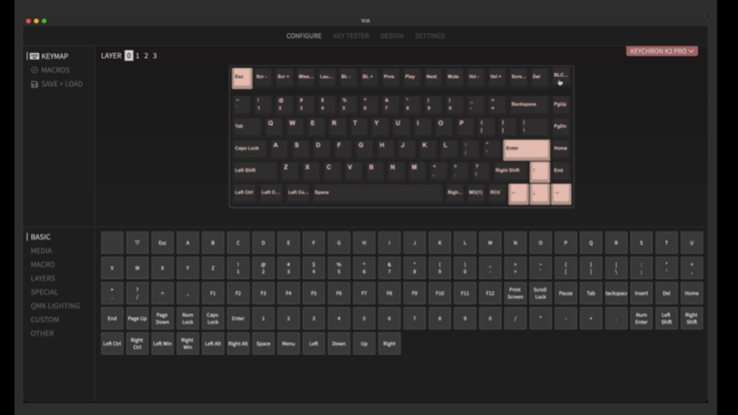Image resolution: width=738 pixels, height=415 pixels.
Task: Select the Caps Lock key on layout
Action: coord(249,150)
